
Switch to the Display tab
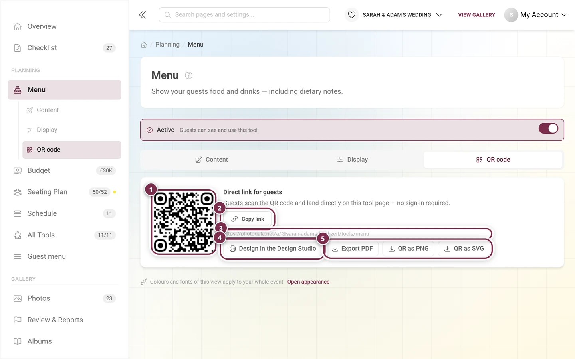(x=352, y=160)
